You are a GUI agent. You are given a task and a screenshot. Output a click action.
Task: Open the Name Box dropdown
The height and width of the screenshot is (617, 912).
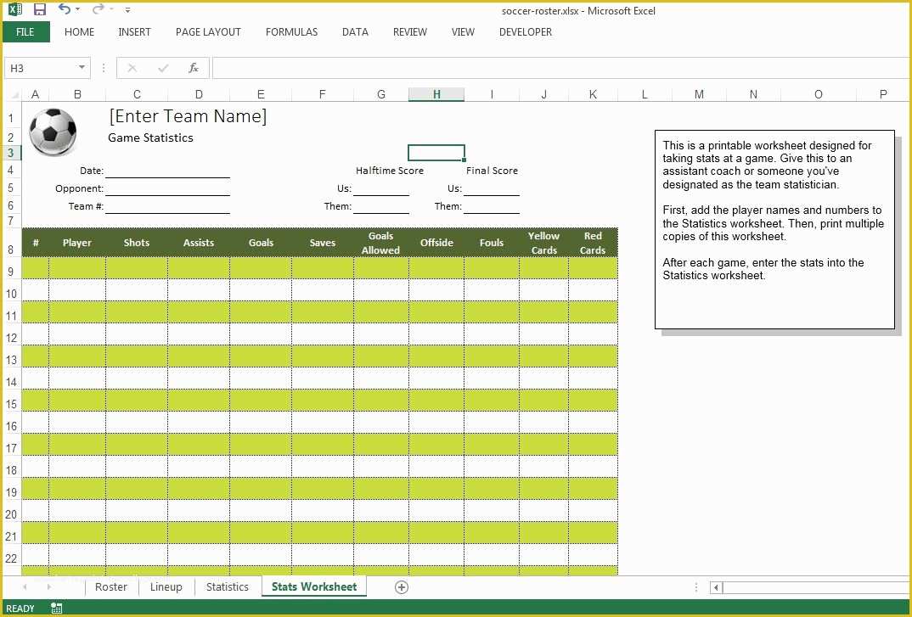pyautogui.click(x=82, y=68)
